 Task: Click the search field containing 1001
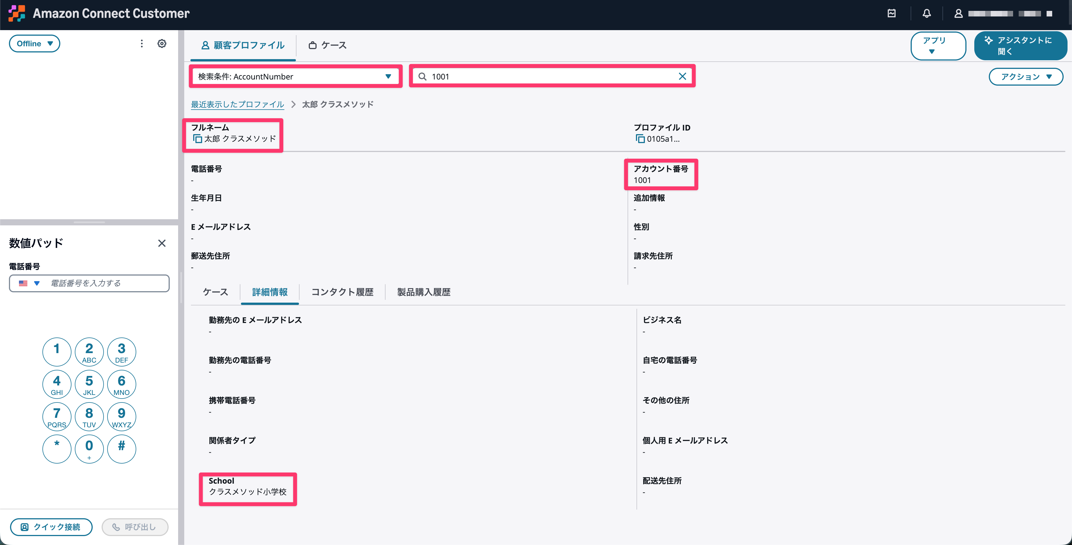[x=552, y=76]
